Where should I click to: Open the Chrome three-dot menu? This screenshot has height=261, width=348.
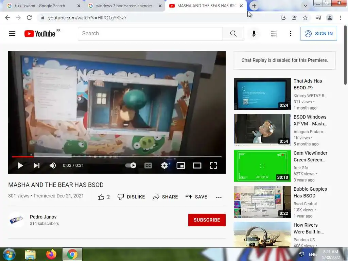point(341,18)
